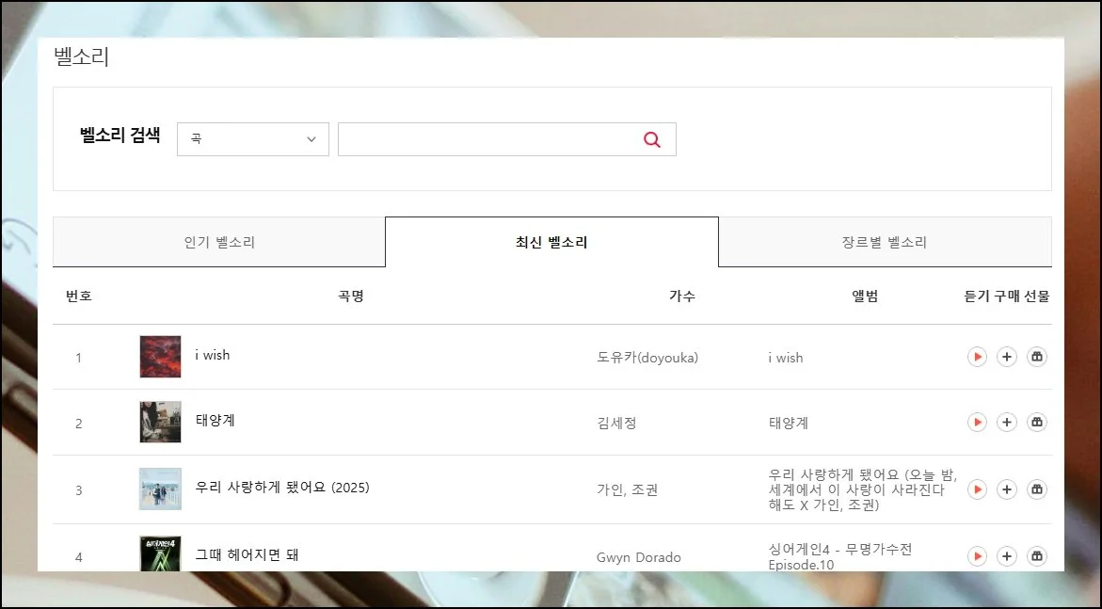Screen dimensions: 1102x609
Task: Open the 곡 search type dropdown
Action: tap(252, 139)
